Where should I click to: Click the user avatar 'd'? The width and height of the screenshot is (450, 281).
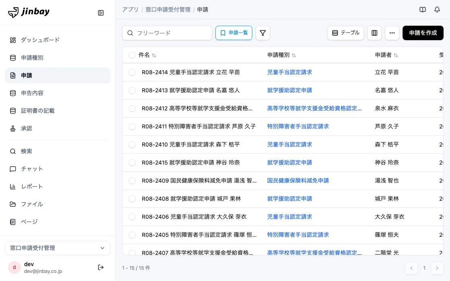14,267
